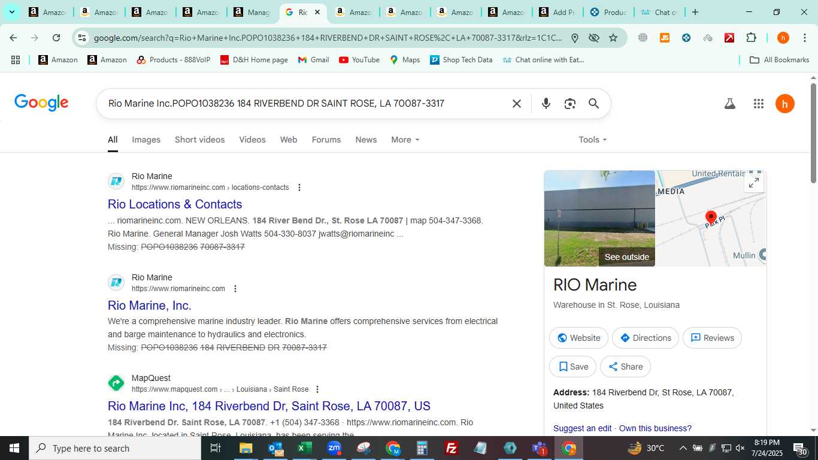Open Google Lens image search icon

pos(569,104)
